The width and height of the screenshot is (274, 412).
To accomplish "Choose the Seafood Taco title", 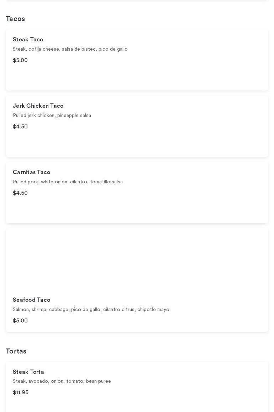I will [x=31, y=300].
